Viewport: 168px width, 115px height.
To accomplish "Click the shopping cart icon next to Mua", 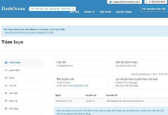I will pos(6,78).
